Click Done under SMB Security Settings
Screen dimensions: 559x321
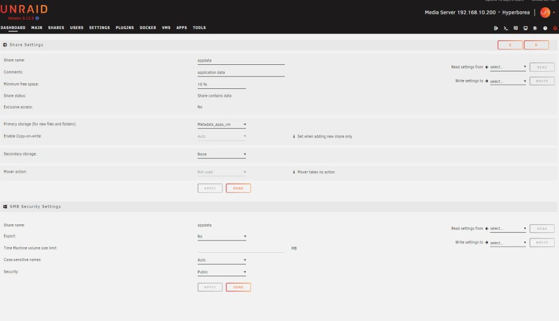238,287
